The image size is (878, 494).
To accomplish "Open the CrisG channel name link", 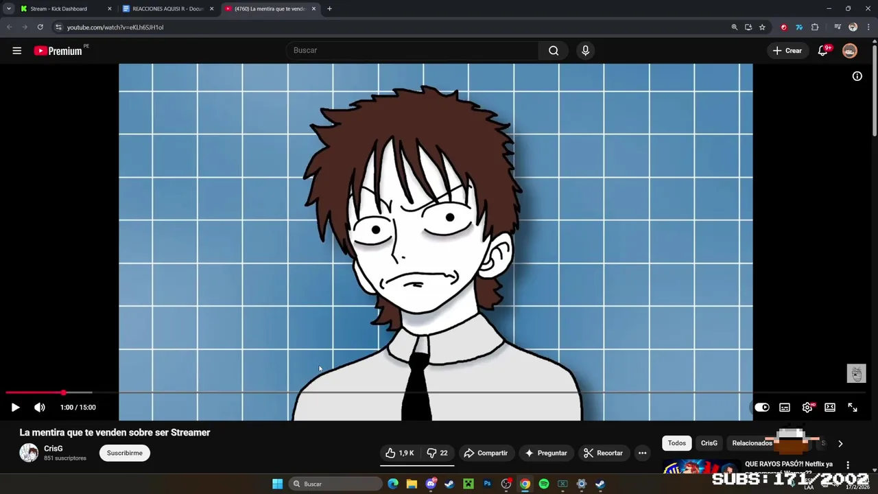I will point(54,449).
